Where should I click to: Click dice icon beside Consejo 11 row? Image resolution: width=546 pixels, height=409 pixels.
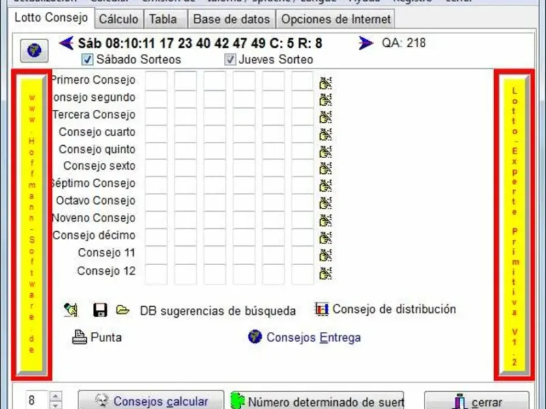[x=326, y=255]
